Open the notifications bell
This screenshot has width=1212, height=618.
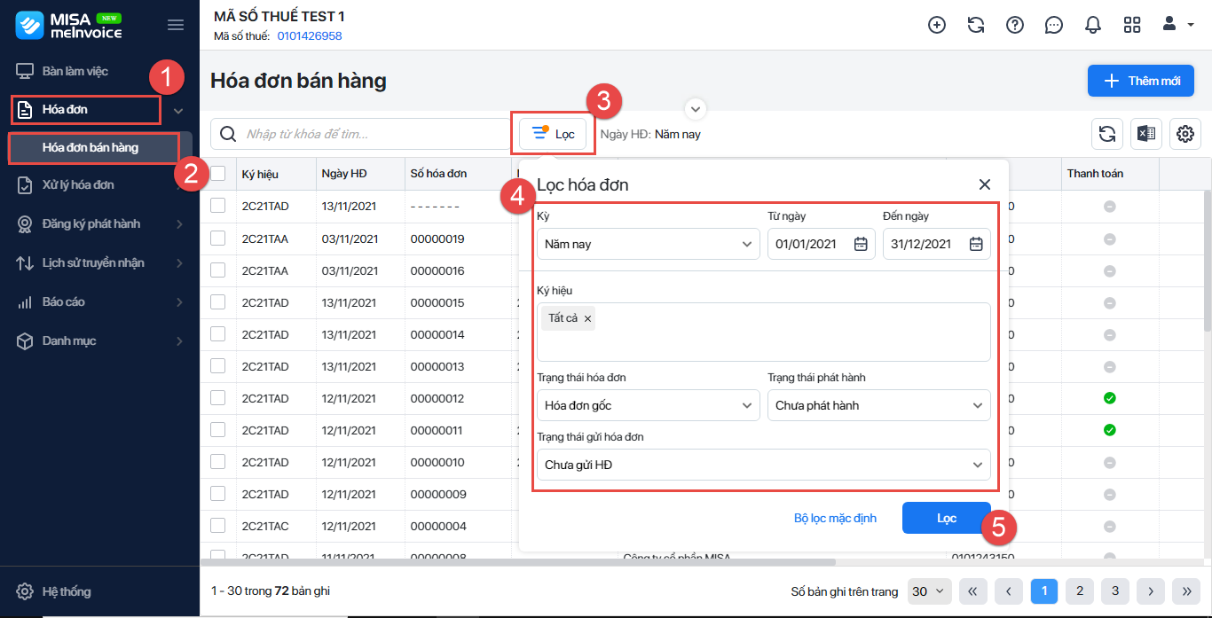click(1092, 25)
